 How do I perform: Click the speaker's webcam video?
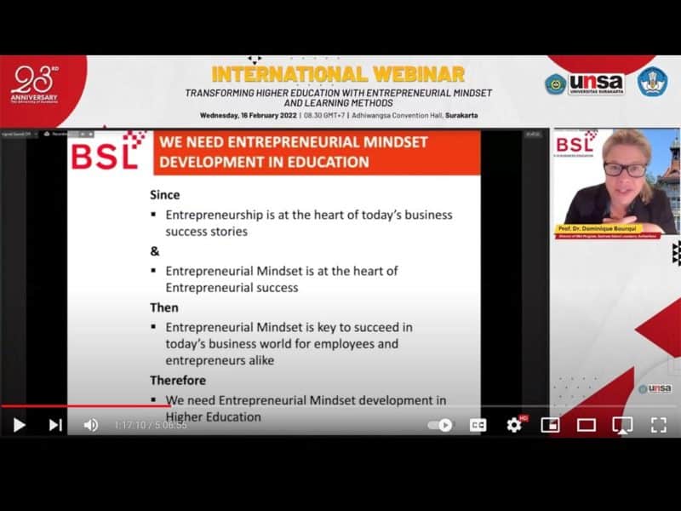(x=615, y=179)
